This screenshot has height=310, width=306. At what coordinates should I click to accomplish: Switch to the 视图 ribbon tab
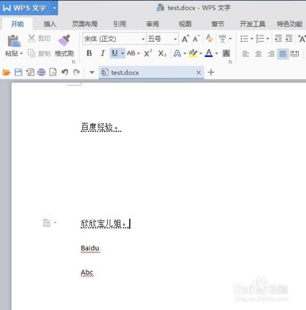pyautogui.click(x=185, y=24)
